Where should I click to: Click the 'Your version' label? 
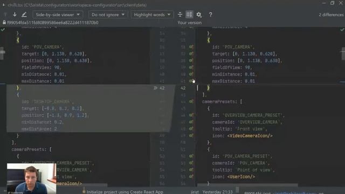[x=189, y=23]
